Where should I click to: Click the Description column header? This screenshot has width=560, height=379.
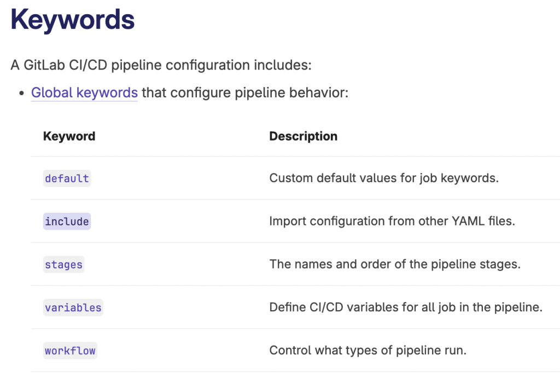click(x=303, y=136)
